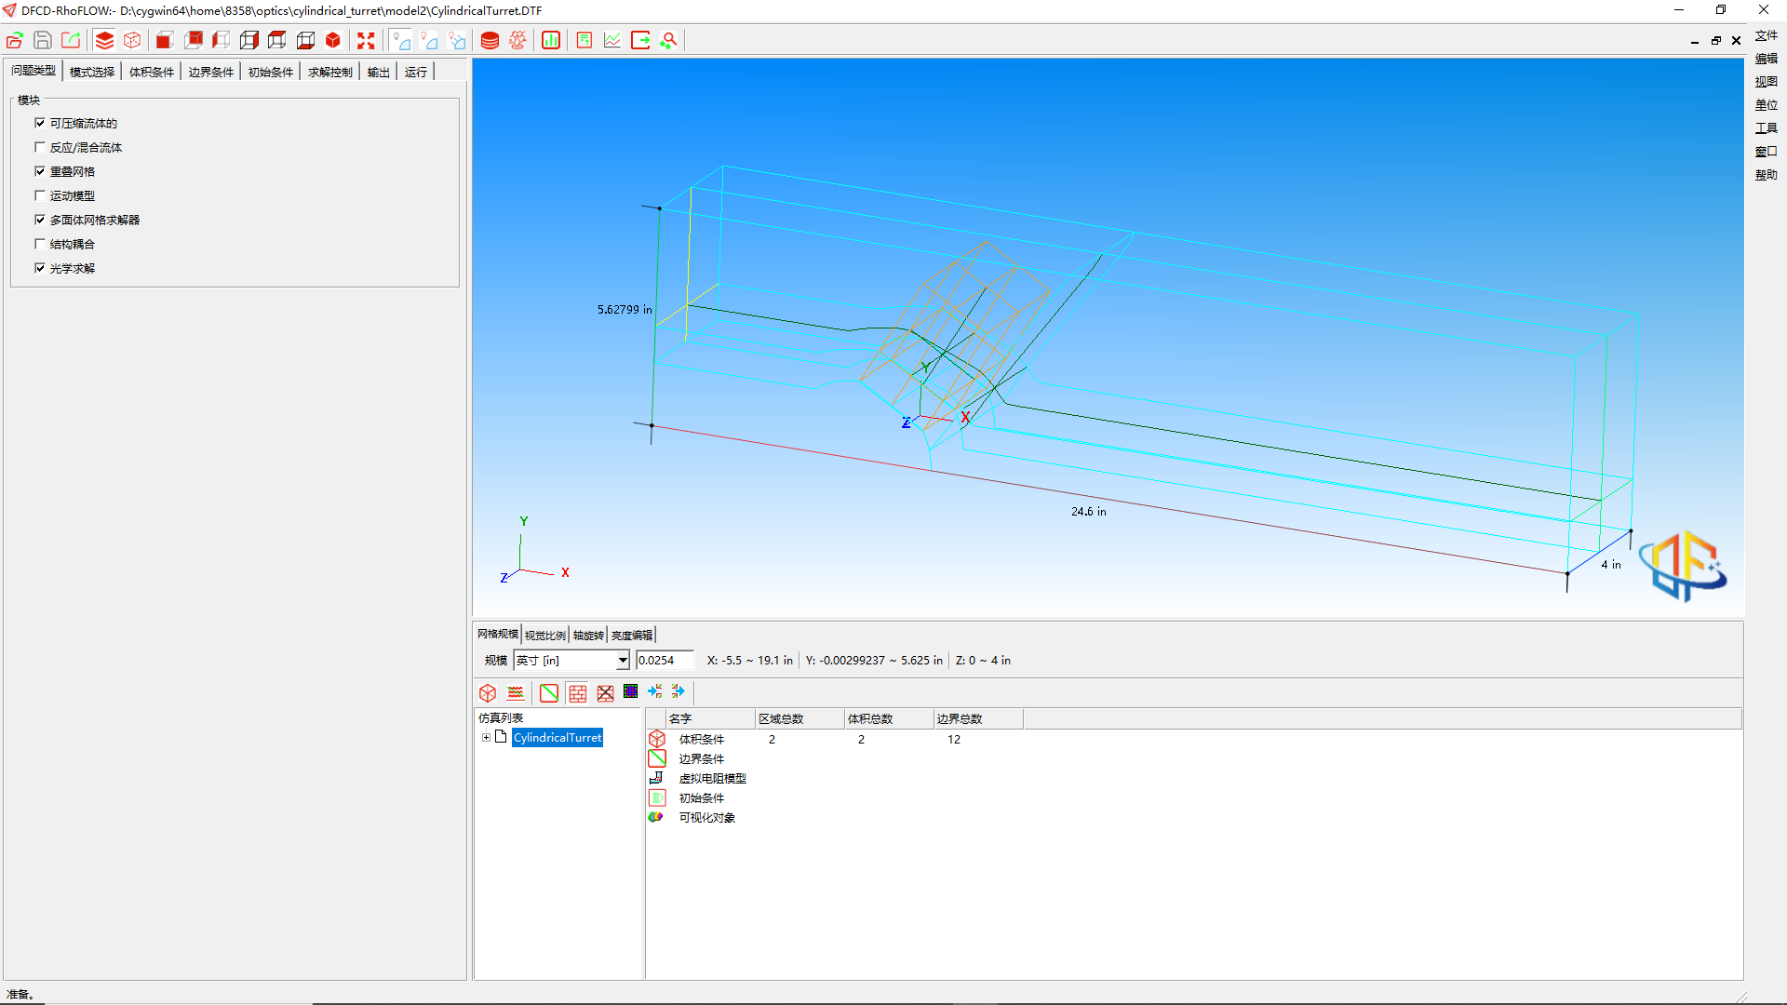This screenshot has width=1787, height=1005.
Task: Click the blue collapse arrows icon
Action: tap(655, 691)
